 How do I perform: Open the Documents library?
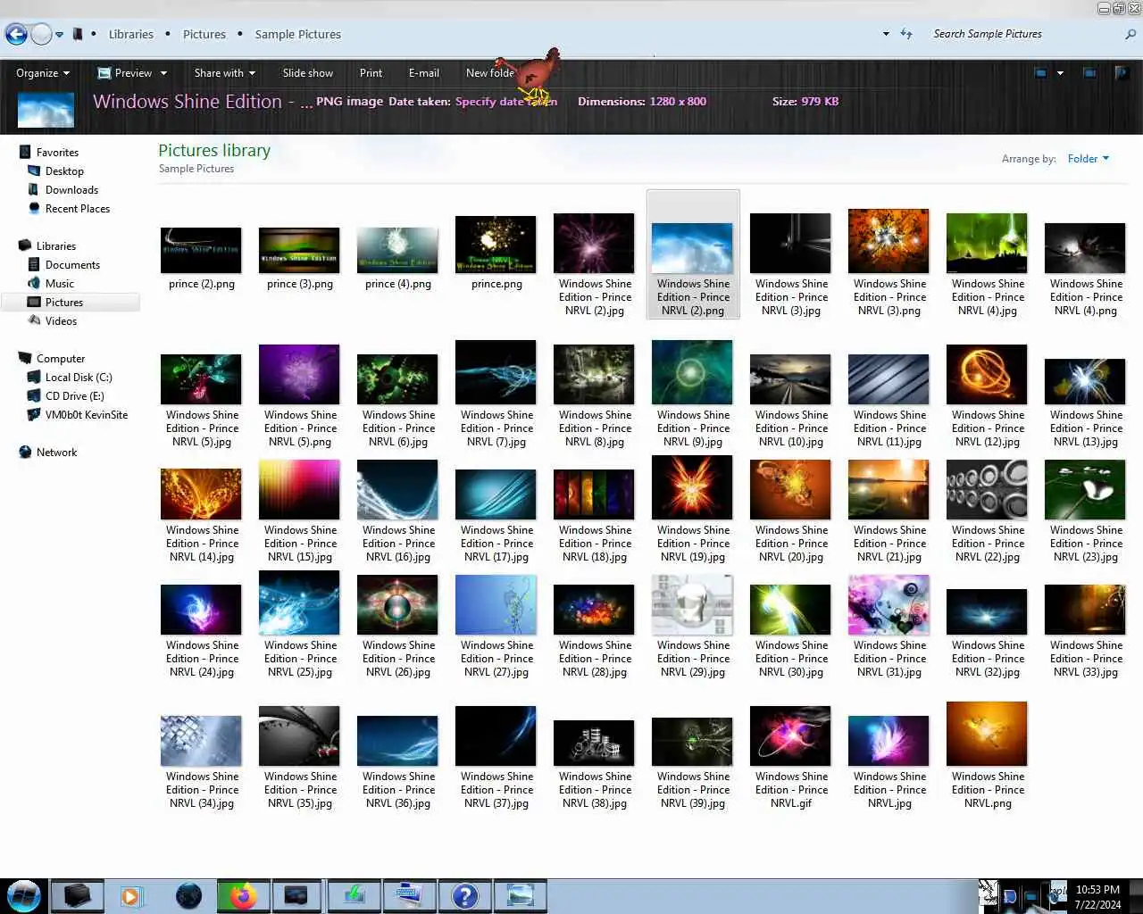tap(72, 265)
